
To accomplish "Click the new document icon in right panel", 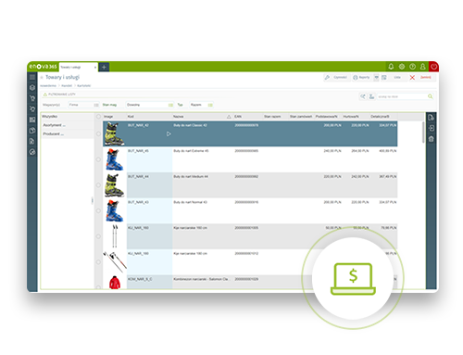I will pyautogui.click(x=432, y=118).
